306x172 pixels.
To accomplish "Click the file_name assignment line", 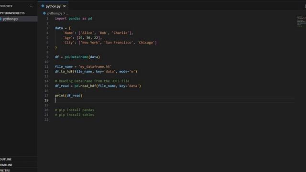I will [83, 66].
